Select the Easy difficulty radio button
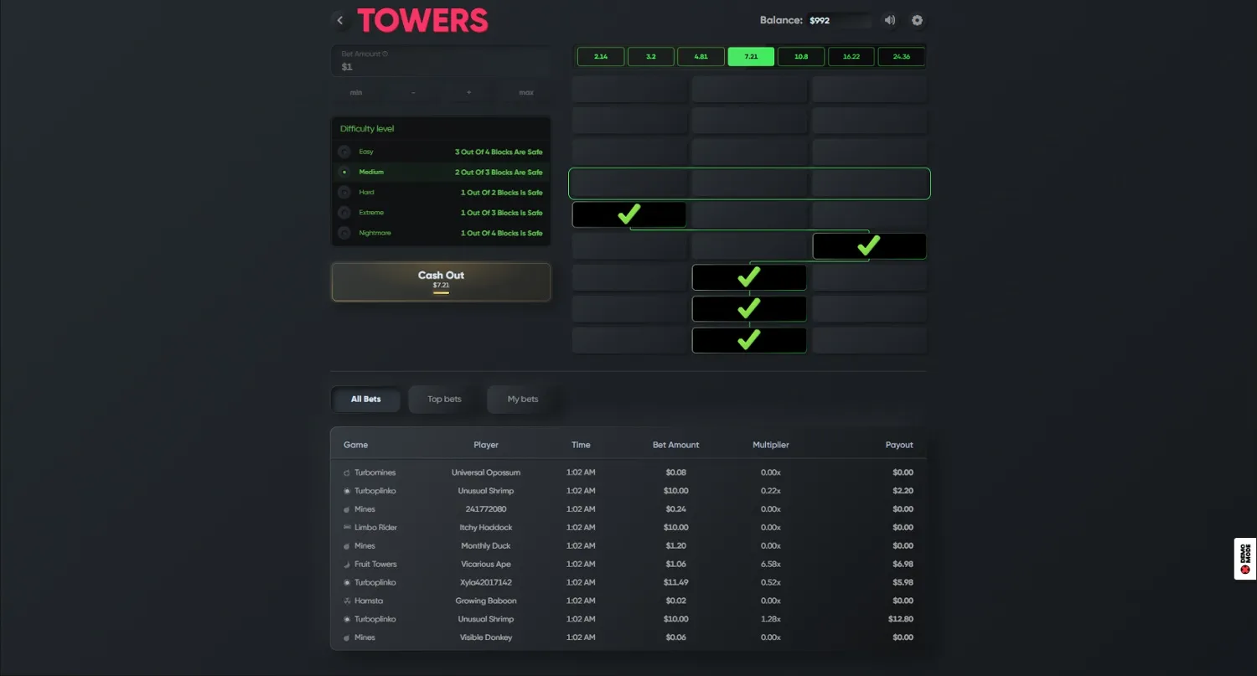Viewport: 1257px width, 676px height. coord(344,152)
